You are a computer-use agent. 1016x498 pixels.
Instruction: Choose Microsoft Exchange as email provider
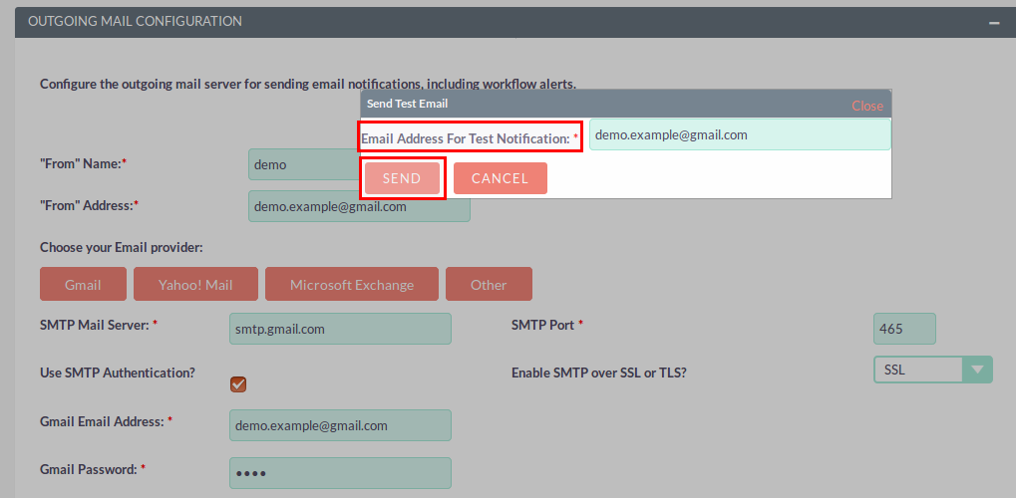pos(352,284)
